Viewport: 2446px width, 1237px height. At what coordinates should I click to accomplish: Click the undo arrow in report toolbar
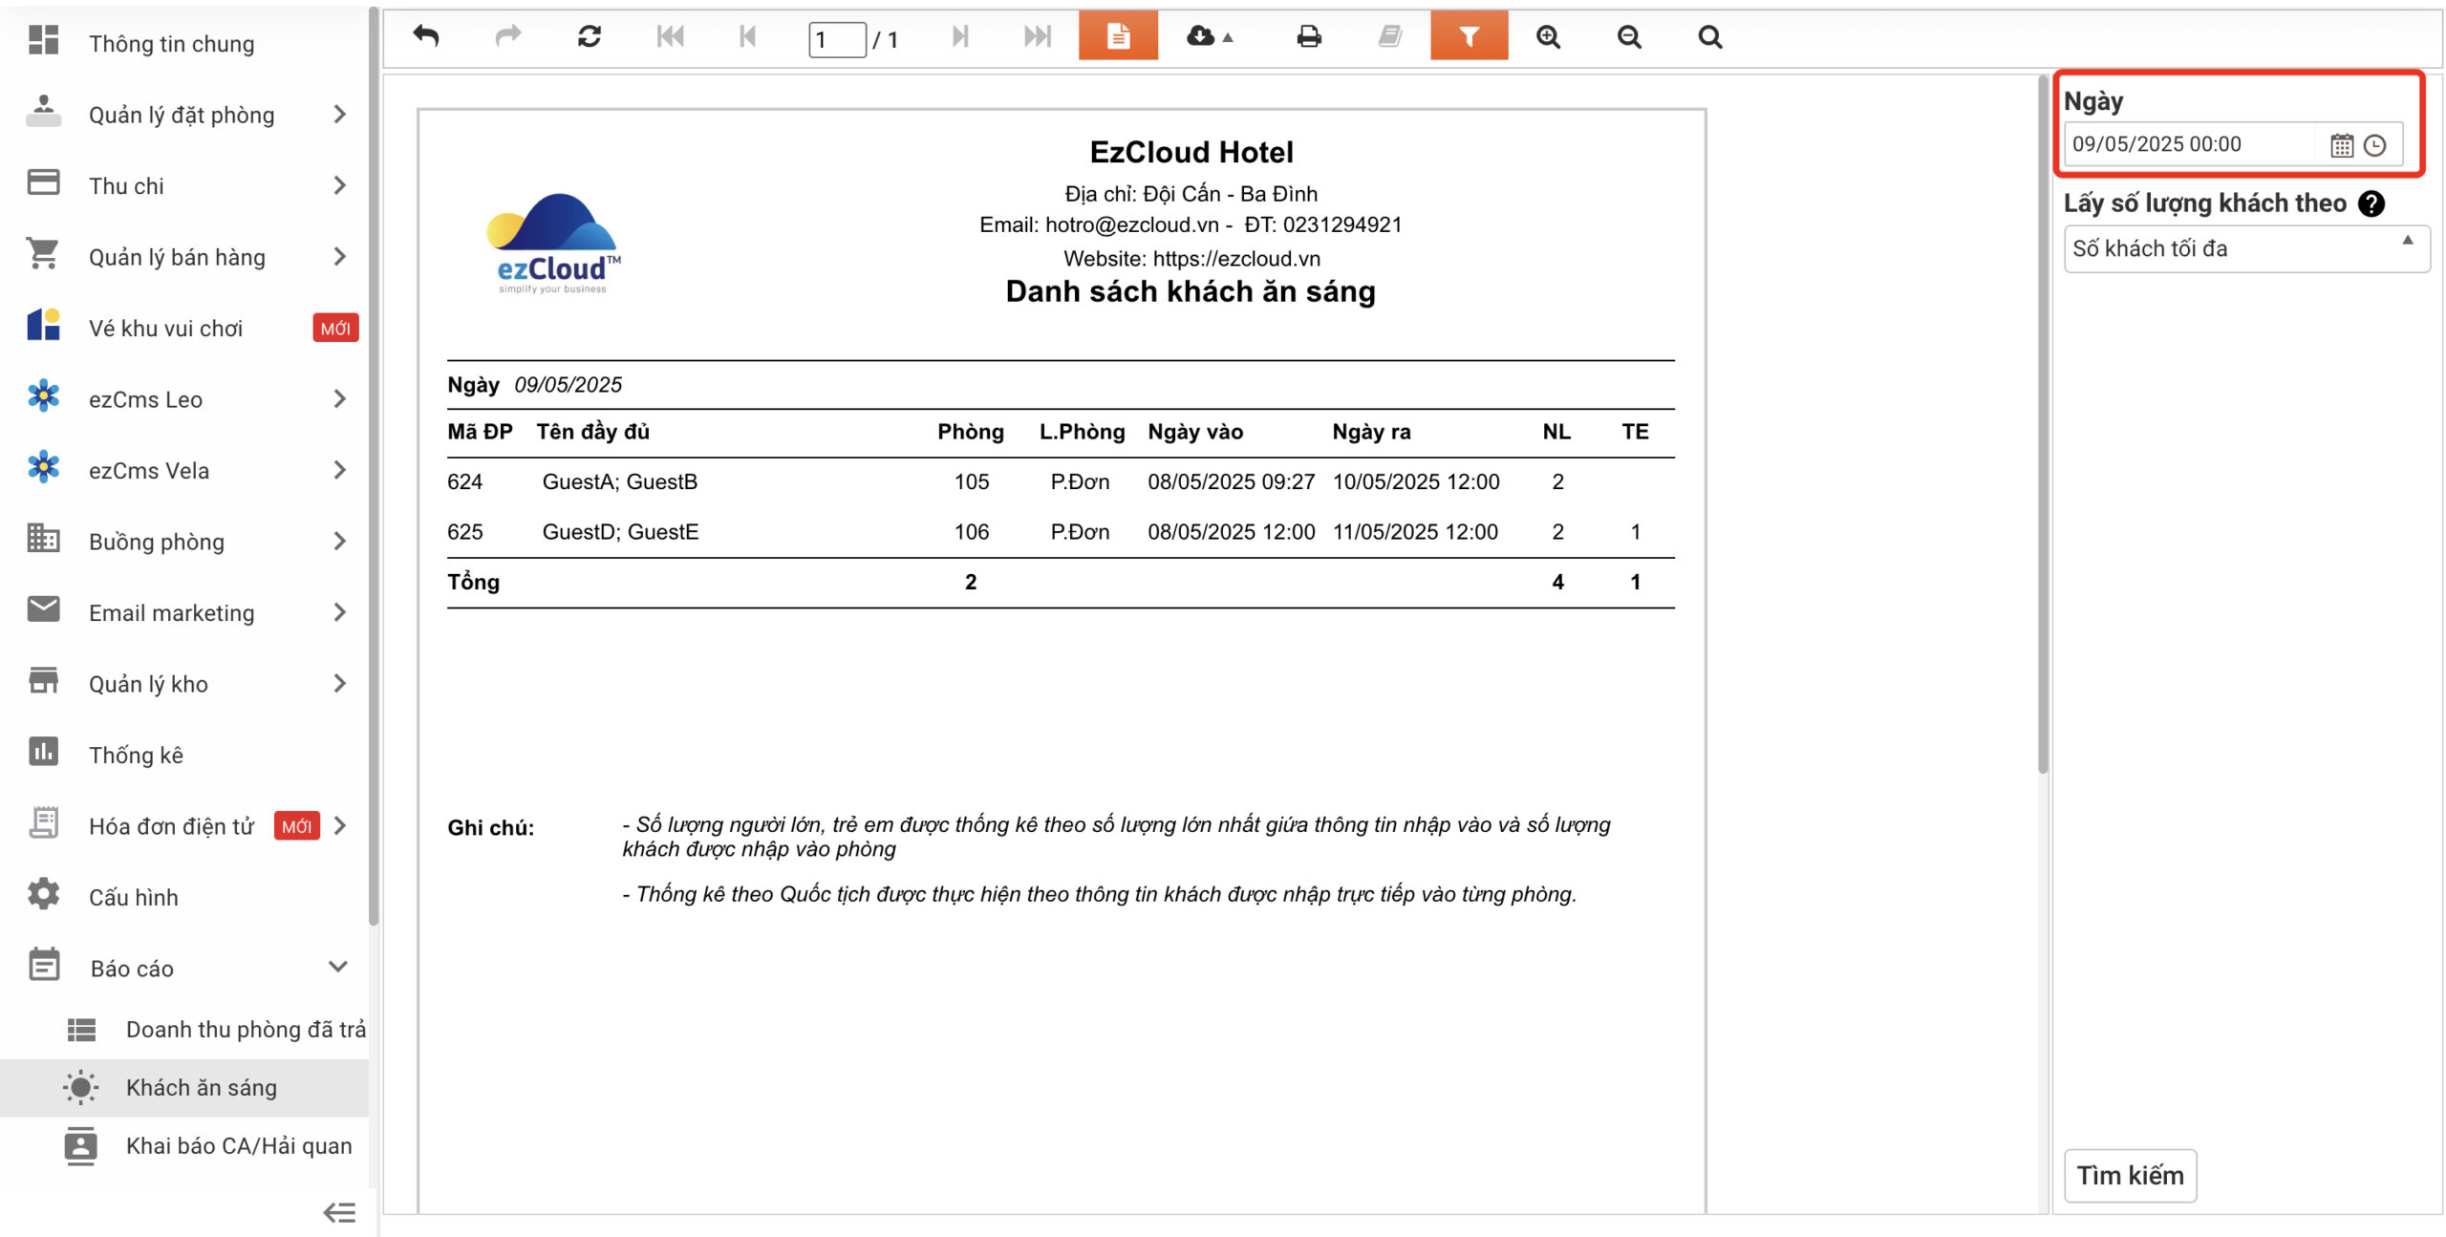point(426,36)
